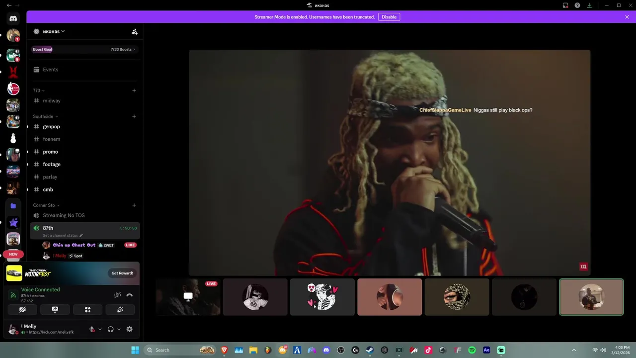
Task: Open output device options chevron beside headphones
Action: tap(119, 329)
